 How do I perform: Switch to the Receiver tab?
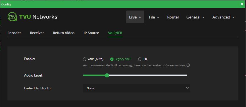tap(37, 33)
